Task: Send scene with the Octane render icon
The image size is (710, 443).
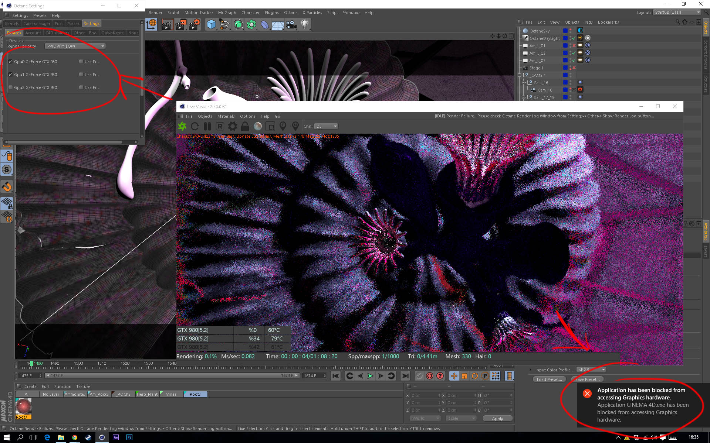Action: pyautogui.click(x=182, y=126)
